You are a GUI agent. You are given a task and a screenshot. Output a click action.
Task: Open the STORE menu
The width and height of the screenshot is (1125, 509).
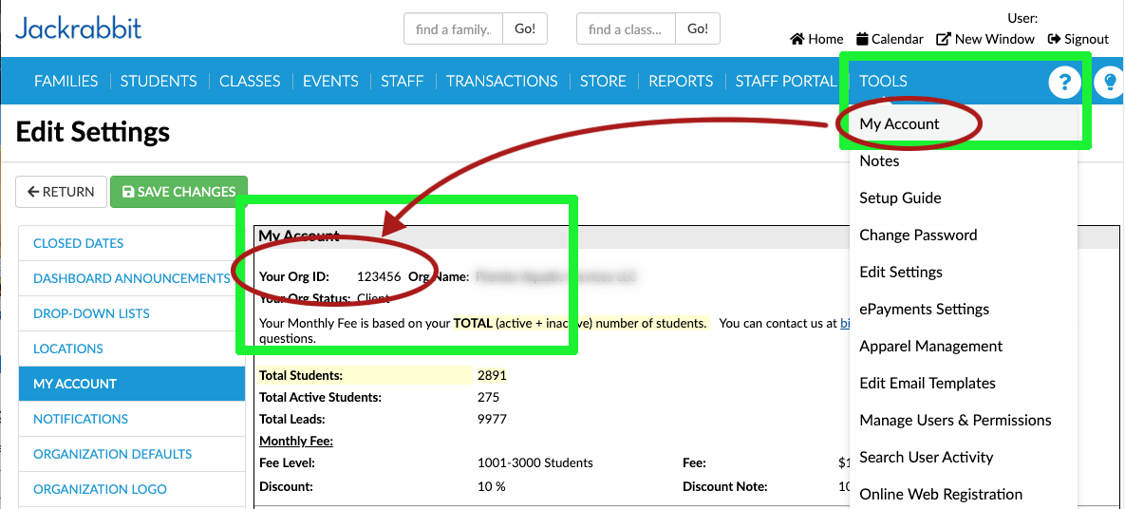click(x=604, y=81)
